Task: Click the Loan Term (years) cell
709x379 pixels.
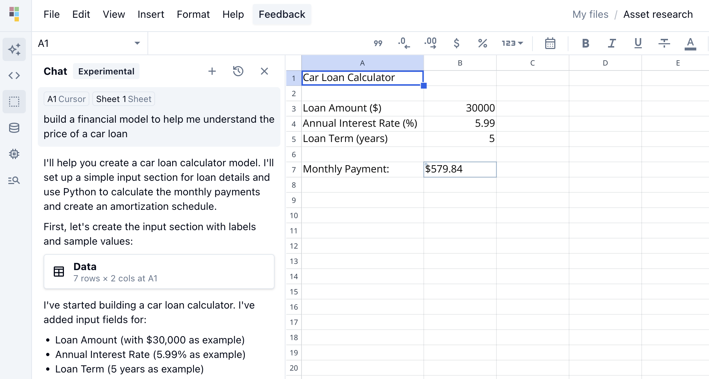Action: click(362, 139)
